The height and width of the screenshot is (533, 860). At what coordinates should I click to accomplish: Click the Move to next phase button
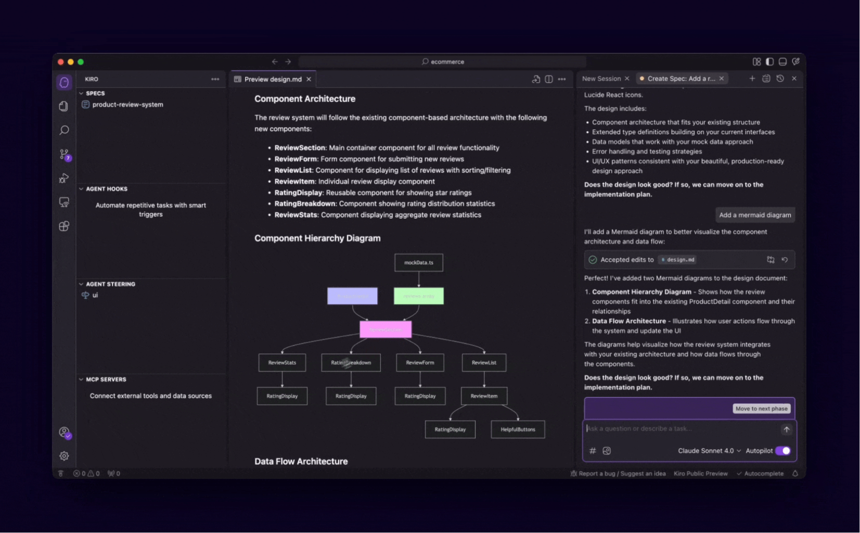click(x=762, y=409)
